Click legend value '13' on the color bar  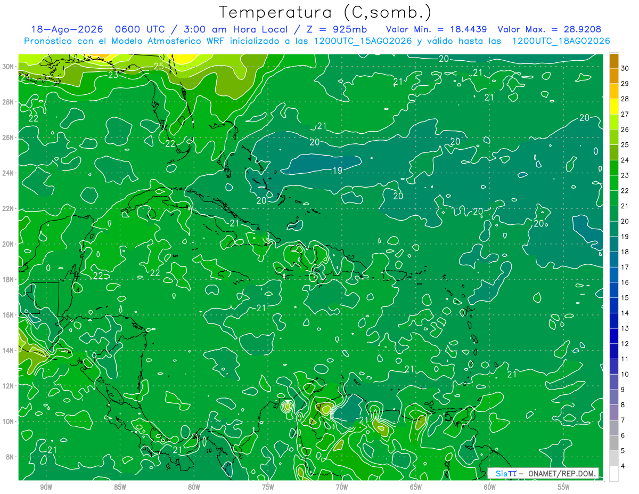[626, 328]
